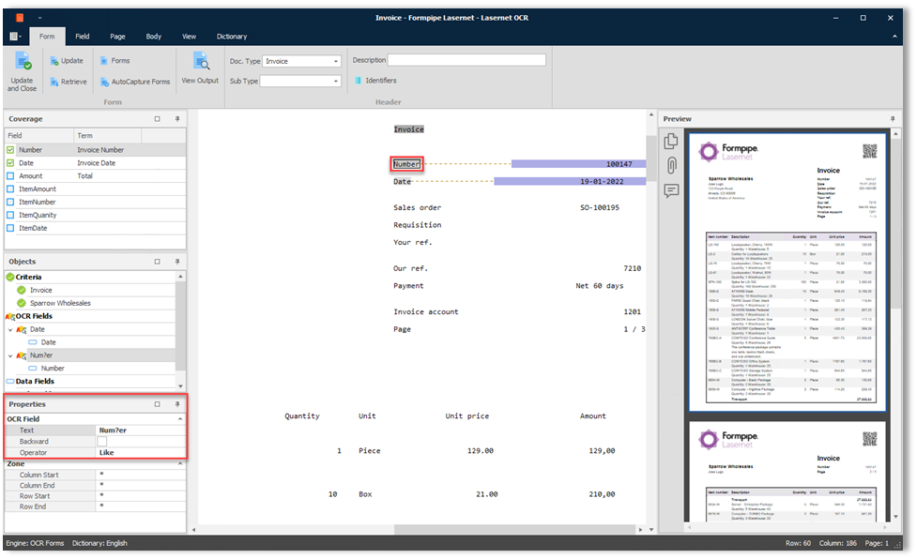Switch to the Dictionary ribbon tab
The width and height of the screenshot is (917, 559).
232,37
